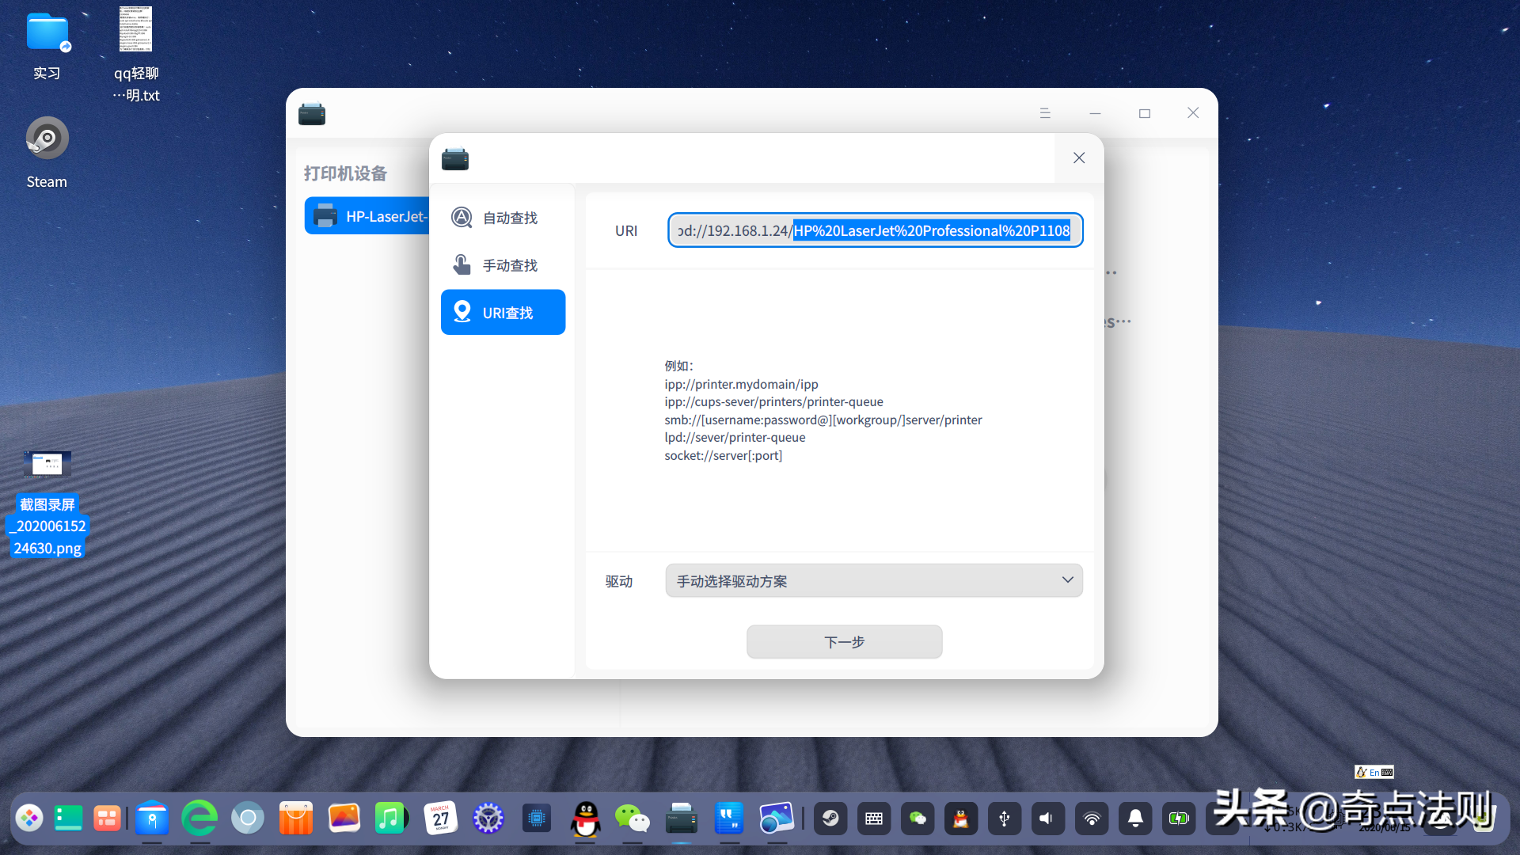Click the 自动查找 search icon

[462, 217]
